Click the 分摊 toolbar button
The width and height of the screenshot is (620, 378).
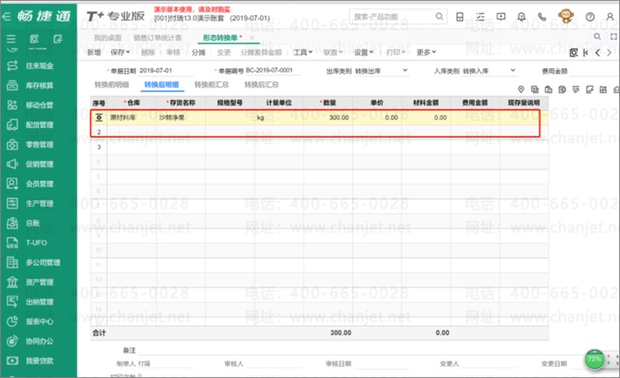click(x=198, y=52)
